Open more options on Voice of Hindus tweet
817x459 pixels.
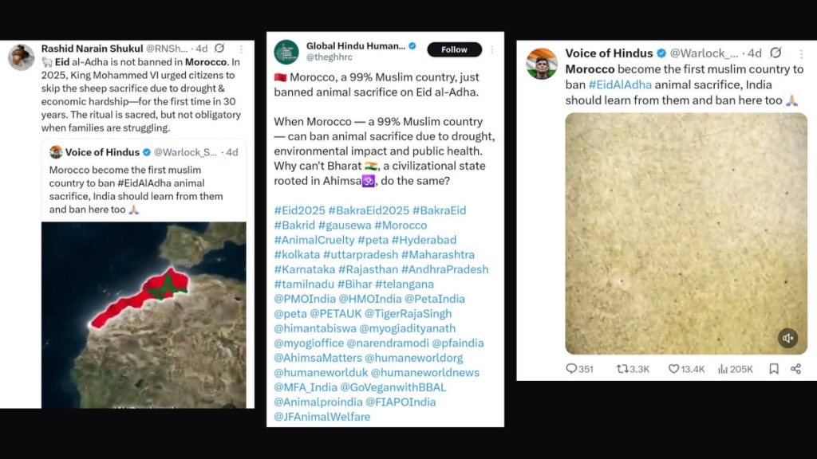pyautogui.click(x=801, y=53)
